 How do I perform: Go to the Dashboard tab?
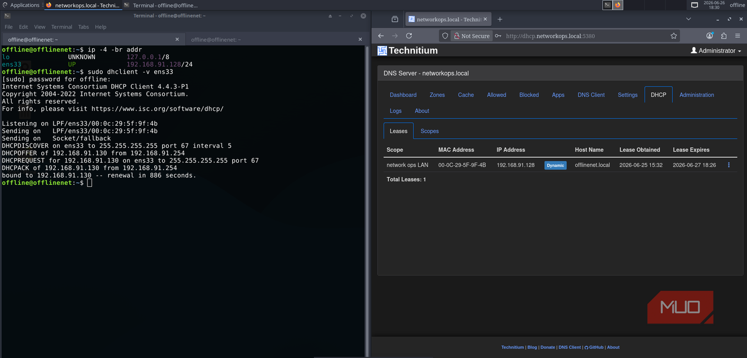(403, 95)
